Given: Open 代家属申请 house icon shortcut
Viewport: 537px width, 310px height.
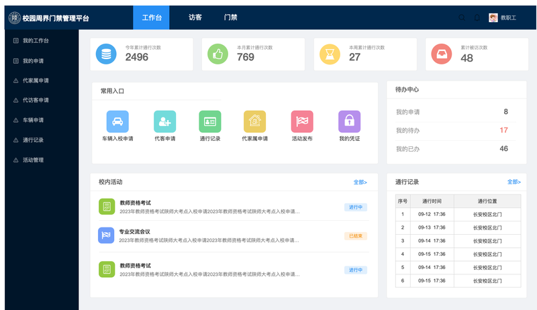Looking at the screenshot, I should coord(255,121).
